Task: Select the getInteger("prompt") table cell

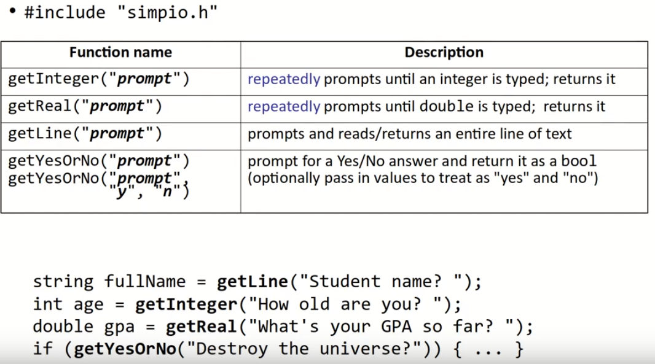Action: click(99, 79)
